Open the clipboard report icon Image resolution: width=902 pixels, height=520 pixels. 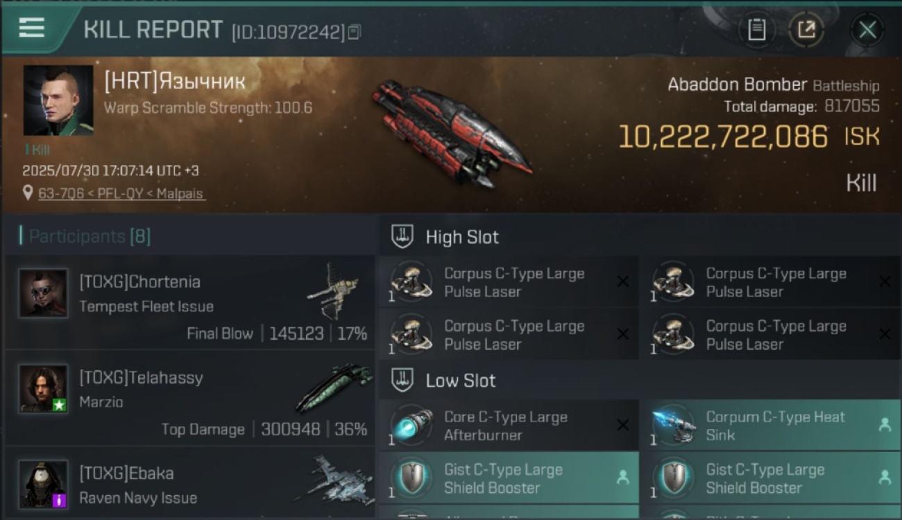(x=756, y=30)
